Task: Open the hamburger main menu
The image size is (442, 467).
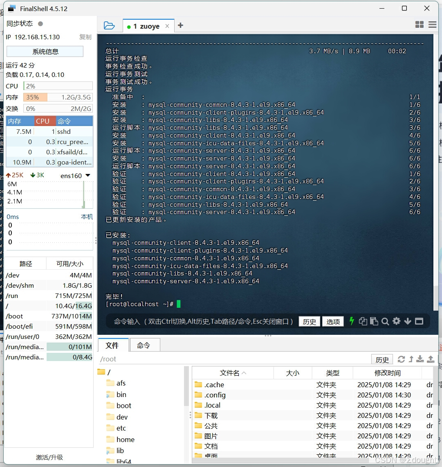Action: pos(433,25)
